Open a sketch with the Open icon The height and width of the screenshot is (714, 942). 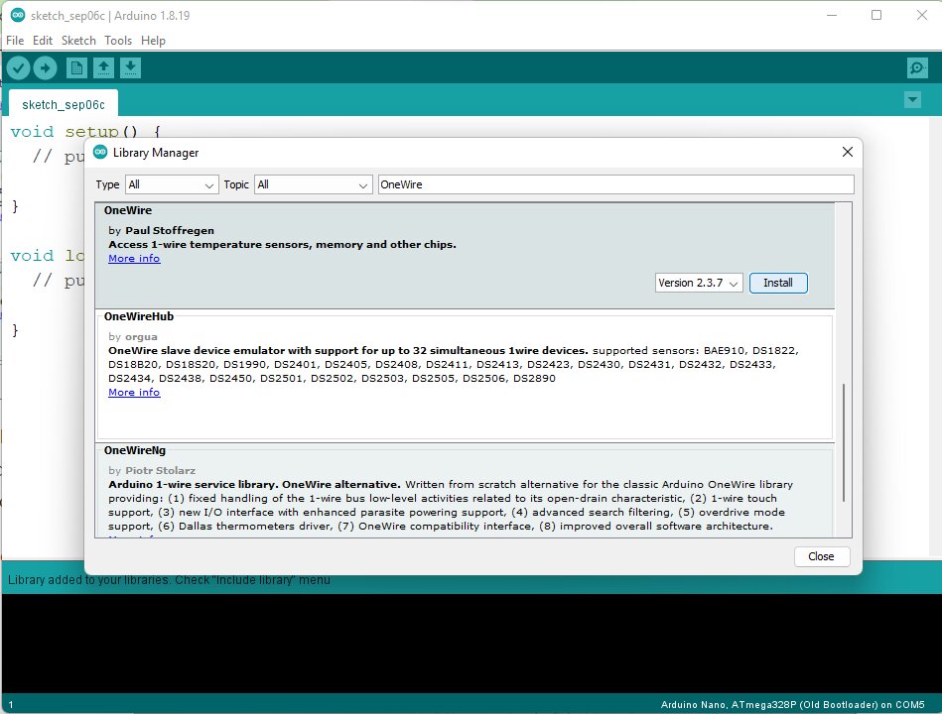pyautogui.click(x=103, y=67)
